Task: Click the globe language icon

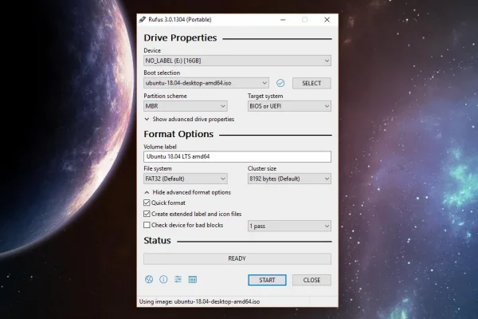Action: pyautogui.click(x=149, y=280)
